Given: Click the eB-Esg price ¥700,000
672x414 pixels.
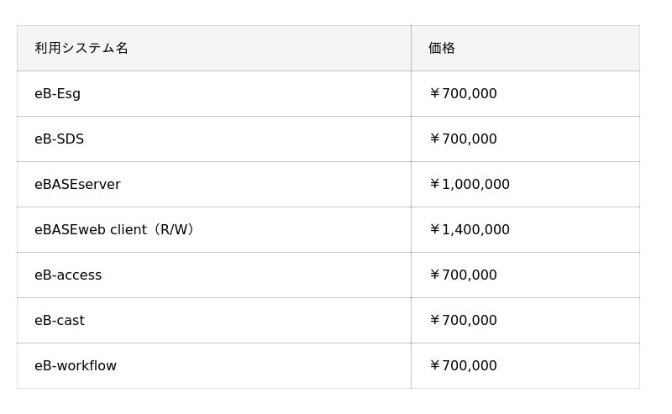Looking at the screenshot, I should [463, 93].
